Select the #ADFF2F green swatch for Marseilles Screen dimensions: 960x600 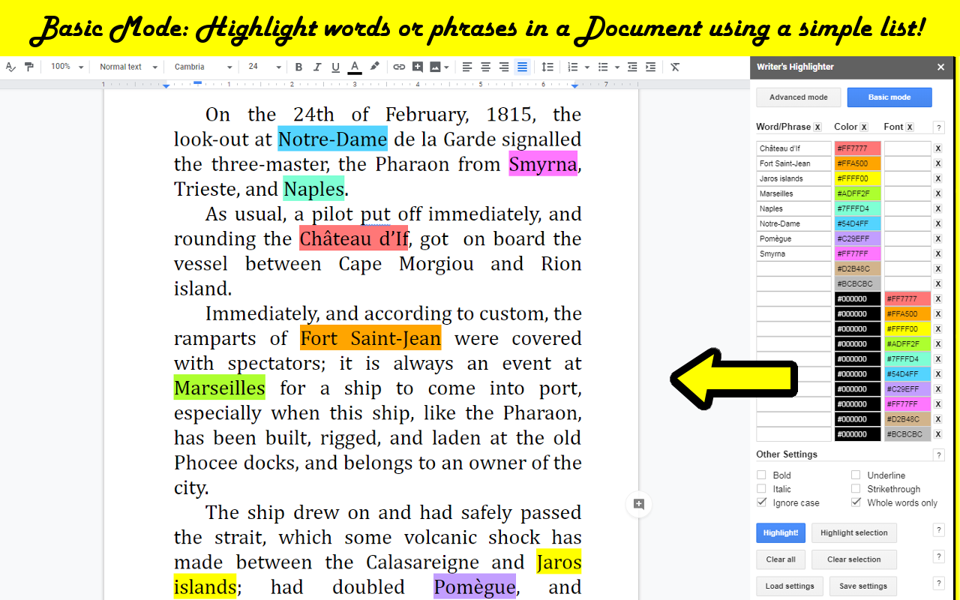858,193
